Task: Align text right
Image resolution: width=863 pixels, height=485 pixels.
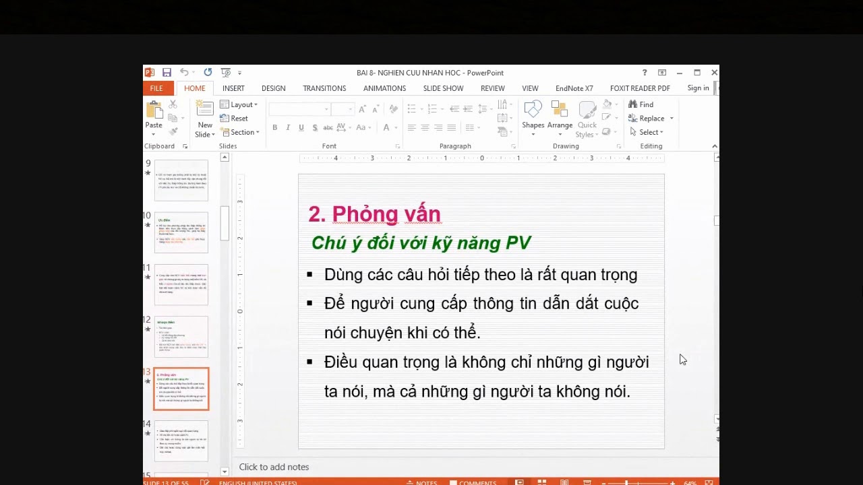Action: pos(438,127)
